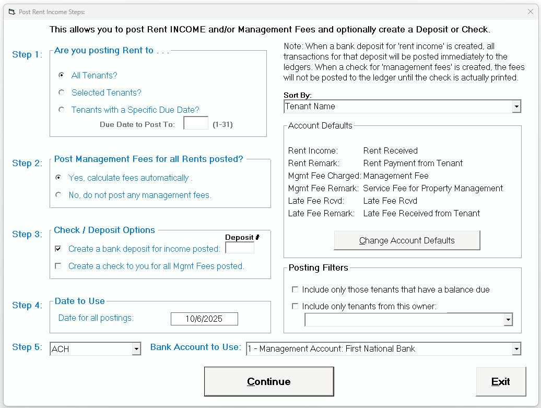Click the form icon in the title bar
This screenshot has width=541, height=408.
[x=11, y=11]
